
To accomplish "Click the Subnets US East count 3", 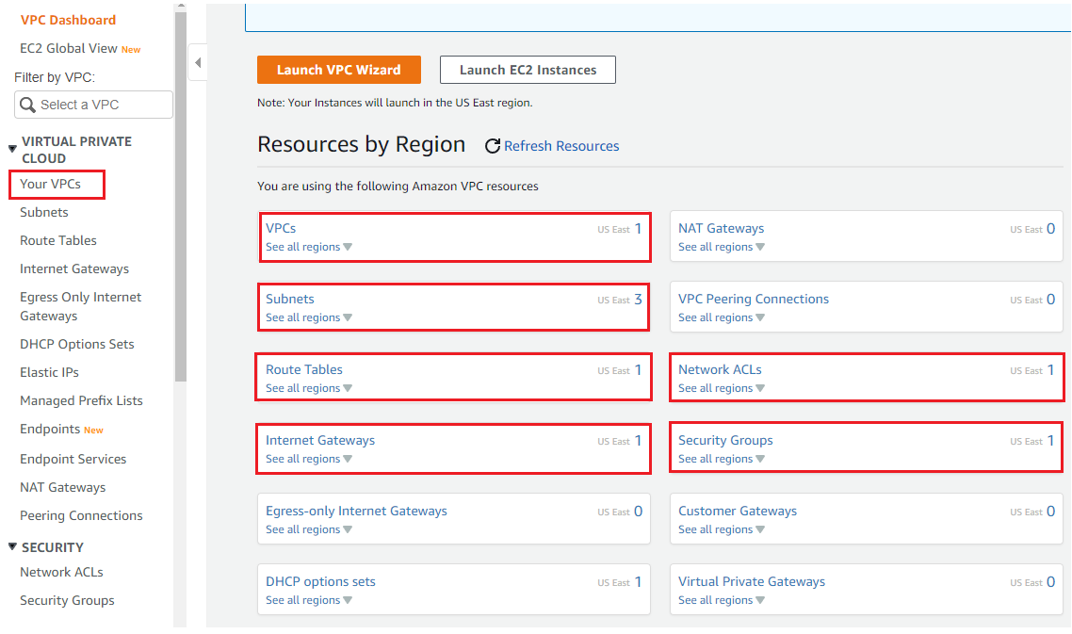I will pos(638,299).
